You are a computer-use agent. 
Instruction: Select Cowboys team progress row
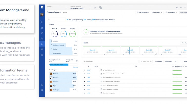(x=63, y=78)
